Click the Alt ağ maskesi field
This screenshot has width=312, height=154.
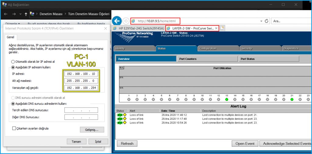click(81, 81)
